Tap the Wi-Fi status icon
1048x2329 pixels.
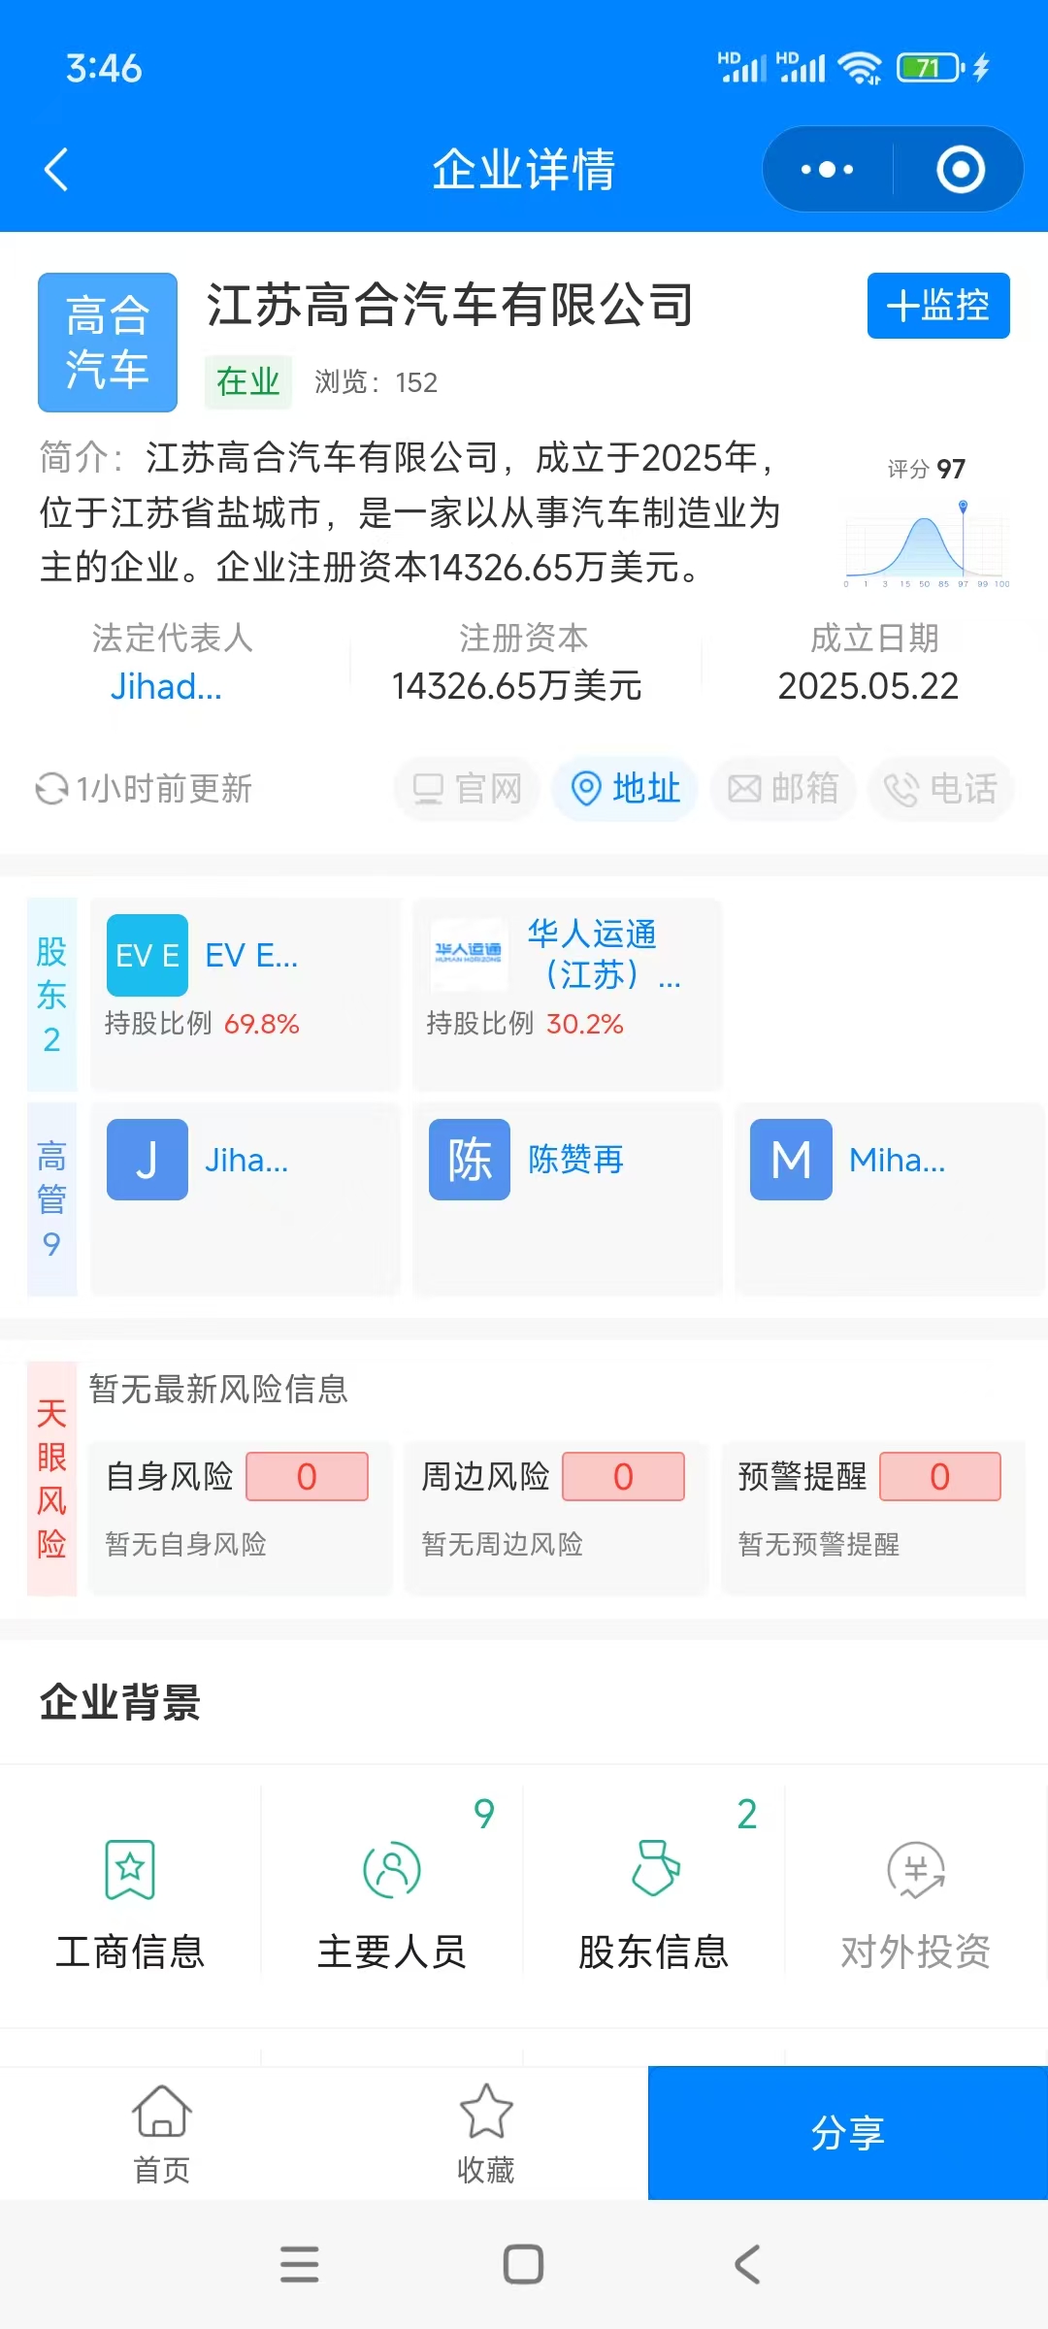pyautogui.click(x=860, y=68)
